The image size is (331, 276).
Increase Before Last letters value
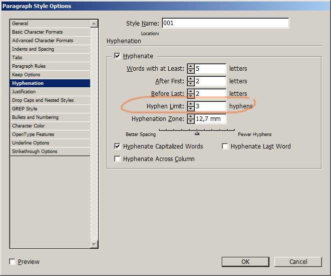click(x=191, y=91)
